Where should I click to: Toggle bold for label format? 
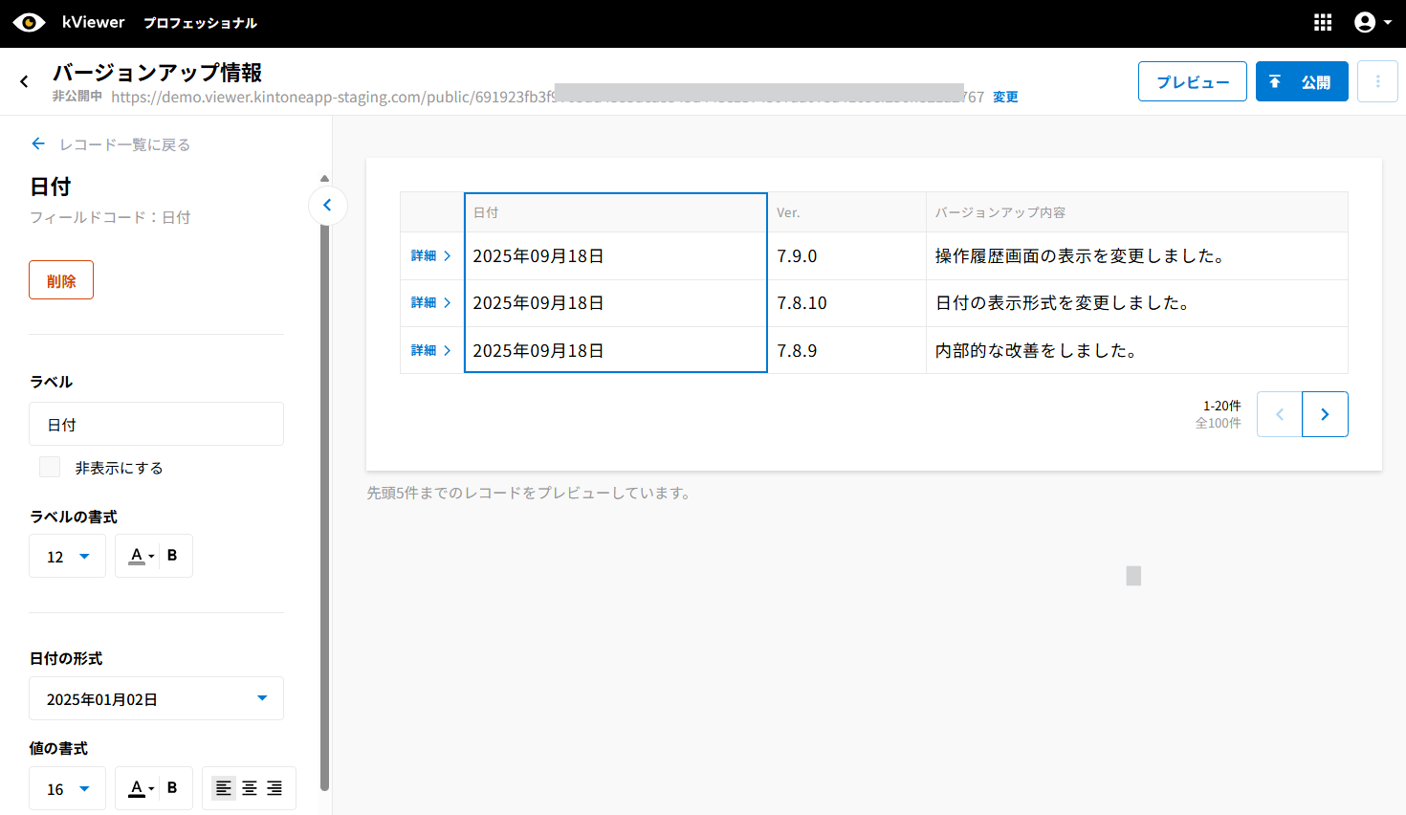click(172, 556)
